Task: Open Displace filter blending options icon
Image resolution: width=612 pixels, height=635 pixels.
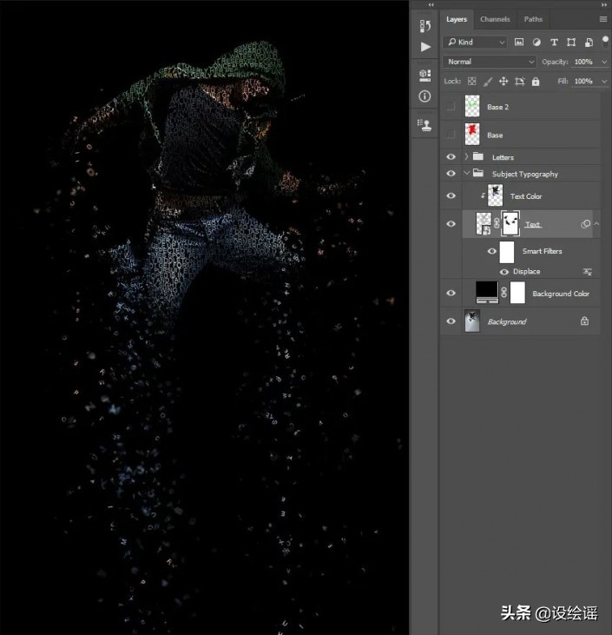Action: tap(588, 272)
